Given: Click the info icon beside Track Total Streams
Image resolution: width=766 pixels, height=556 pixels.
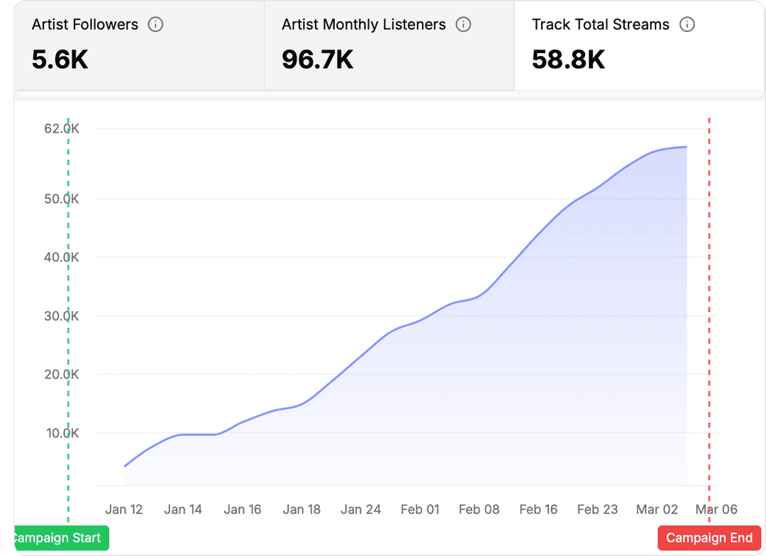Looking at the screenshot, I should click(687, 25).
